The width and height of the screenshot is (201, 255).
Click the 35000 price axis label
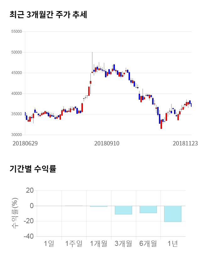[16, 114]
